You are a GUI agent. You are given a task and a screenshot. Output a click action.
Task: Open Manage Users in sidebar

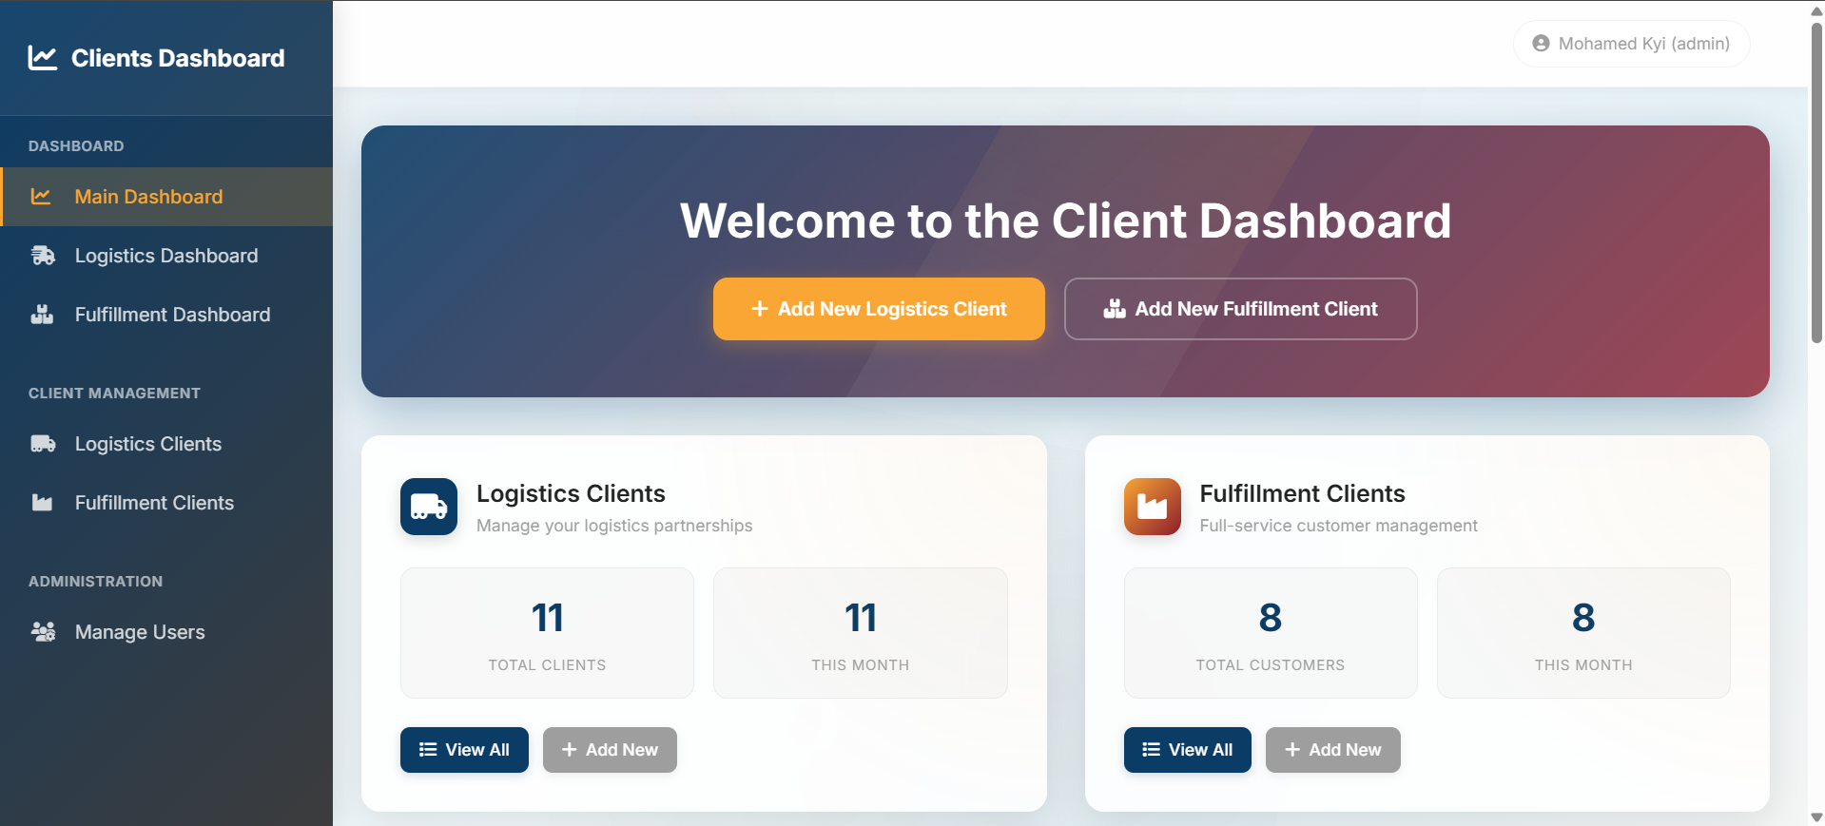(166, 632)
